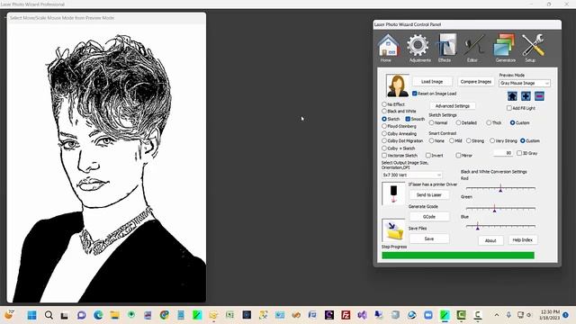
Task: Click the Compare Images button
Action: [476, 82]
